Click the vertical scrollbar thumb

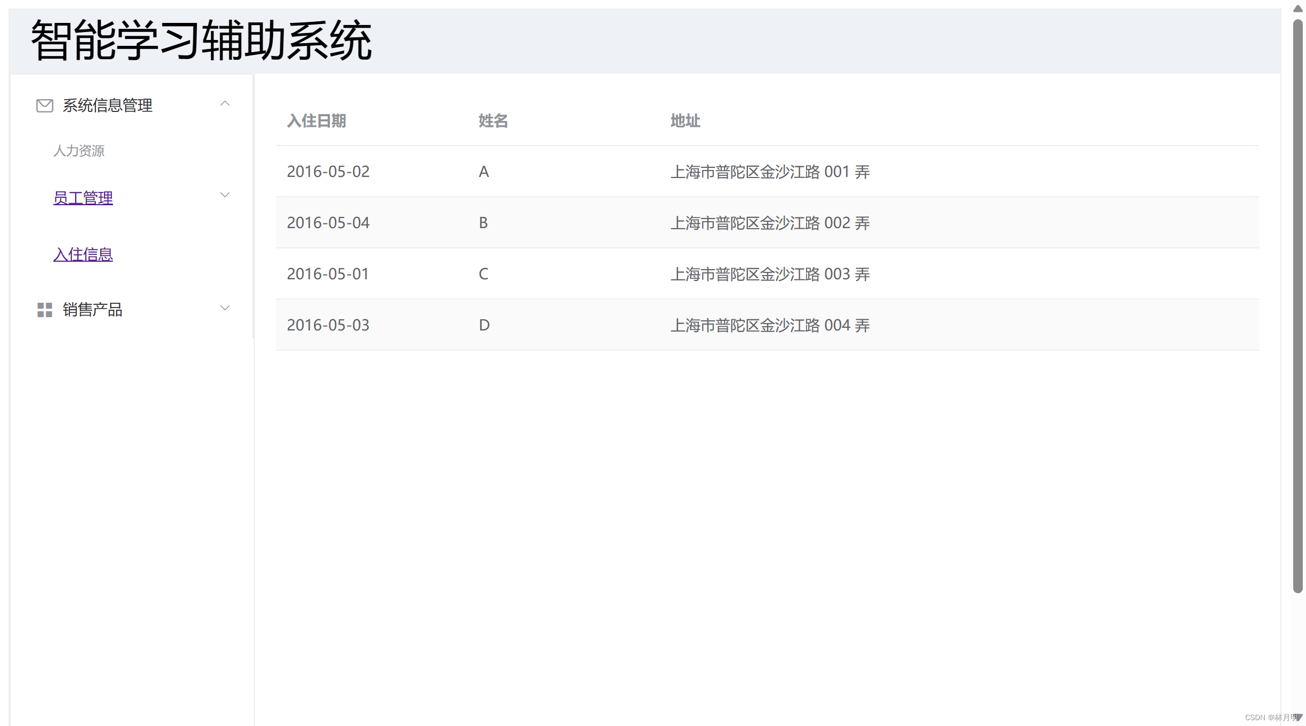pos(1297,306)
